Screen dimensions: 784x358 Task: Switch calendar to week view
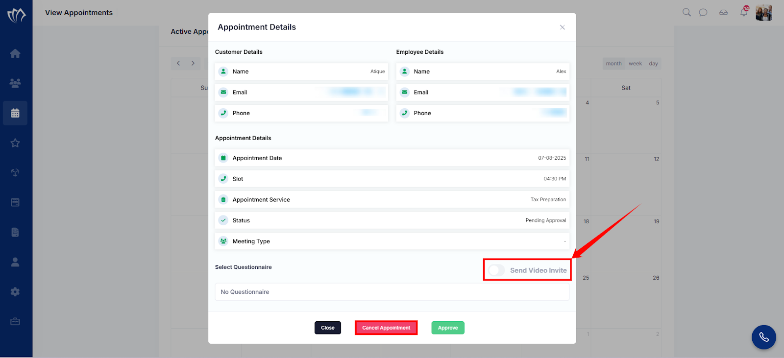pyautogui.click(x=636, y=64)
